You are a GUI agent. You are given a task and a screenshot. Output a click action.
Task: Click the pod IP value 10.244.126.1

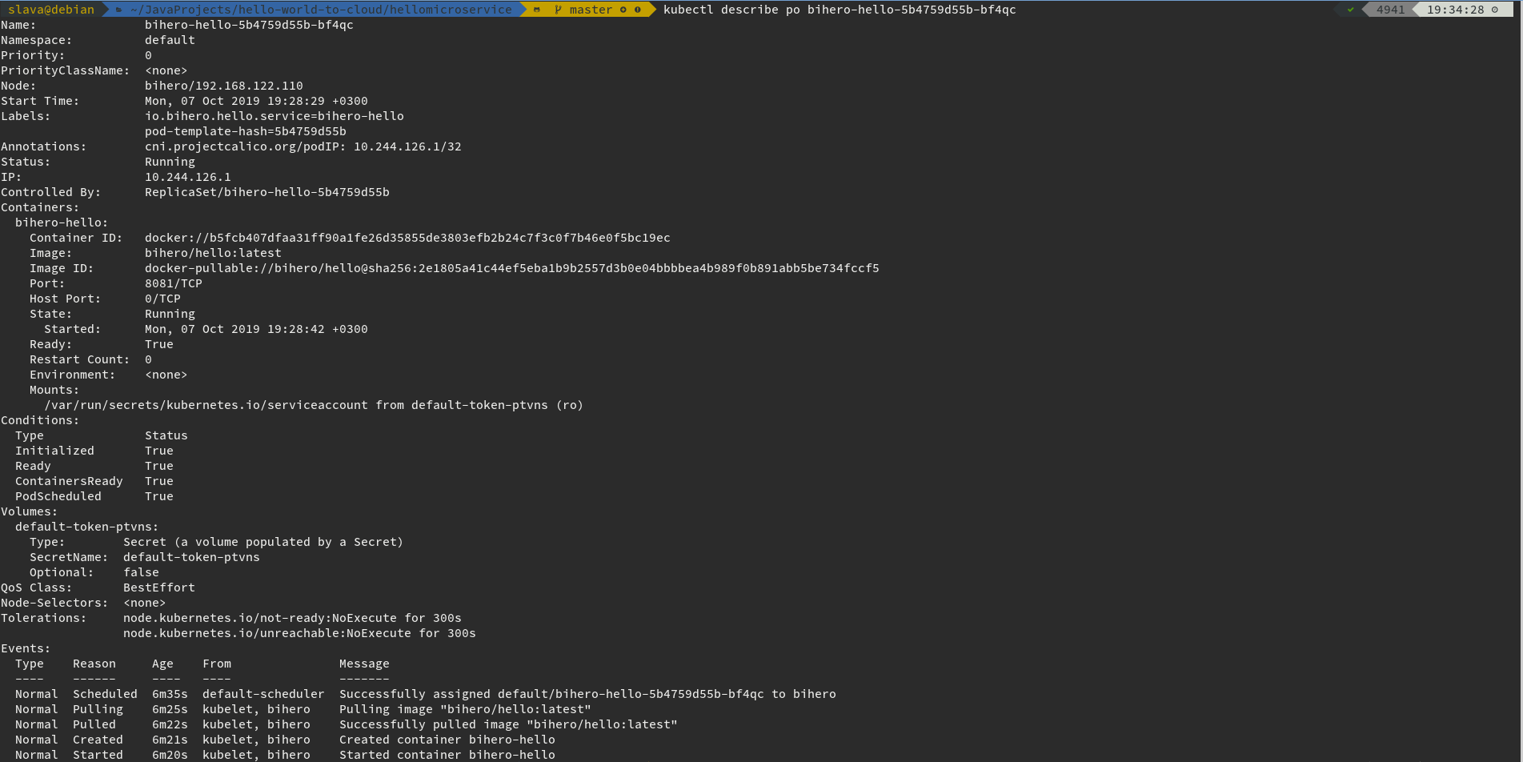188,177
